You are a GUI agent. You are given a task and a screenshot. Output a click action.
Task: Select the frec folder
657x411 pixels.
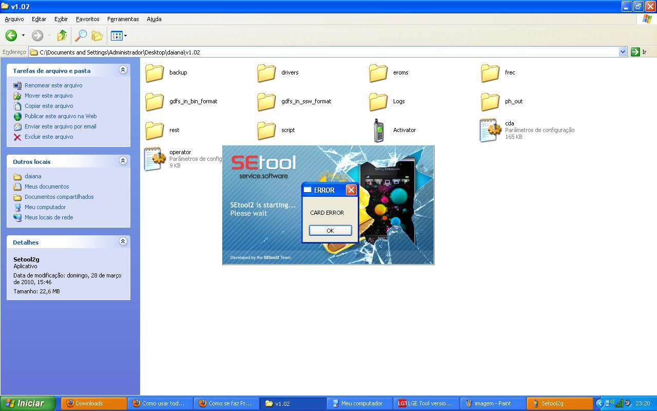tap(498, 73)
